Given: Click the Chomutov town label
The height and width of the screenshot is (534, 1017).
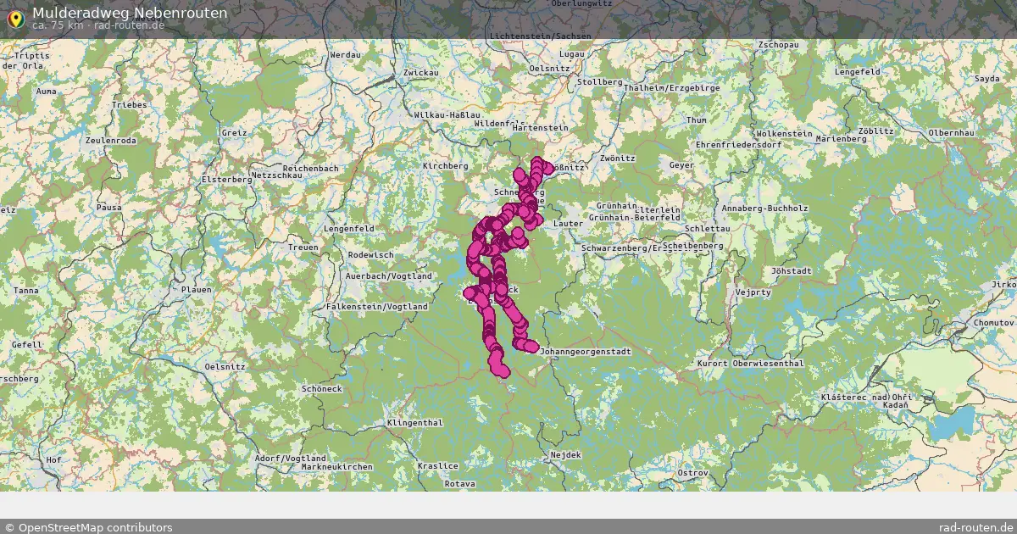Looking at the screenshot, I should [993, 323].
